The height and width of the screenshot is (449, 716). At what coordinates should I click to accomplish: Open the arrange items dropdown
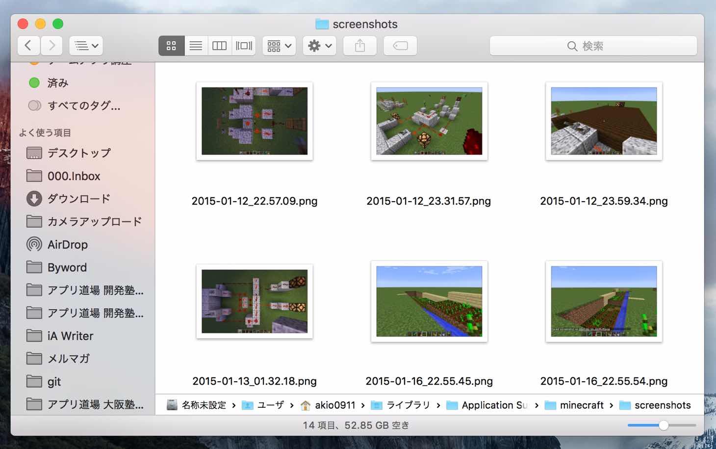[279, 46]
